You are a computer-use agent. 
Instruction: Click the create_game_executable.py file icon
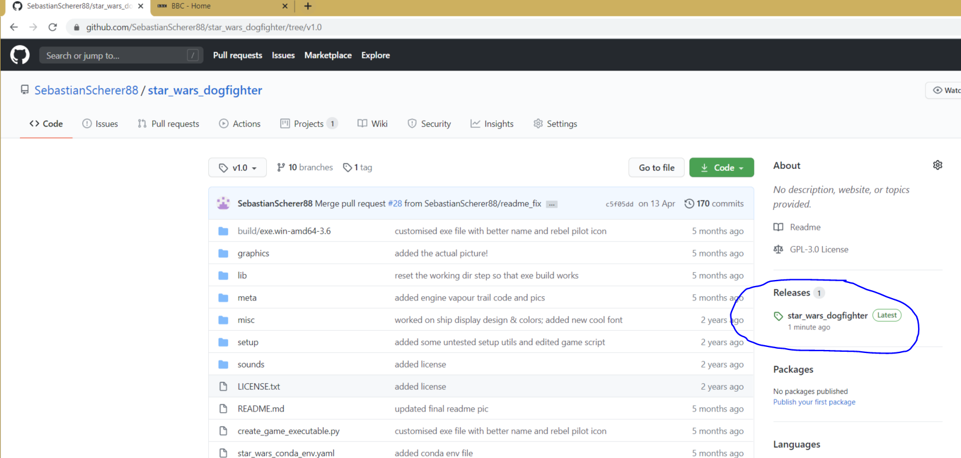click(x=223, y=431)
